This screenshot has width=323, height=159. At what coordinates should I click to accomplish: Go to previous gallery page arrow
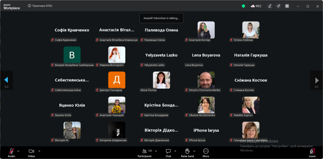pos(6,80)
